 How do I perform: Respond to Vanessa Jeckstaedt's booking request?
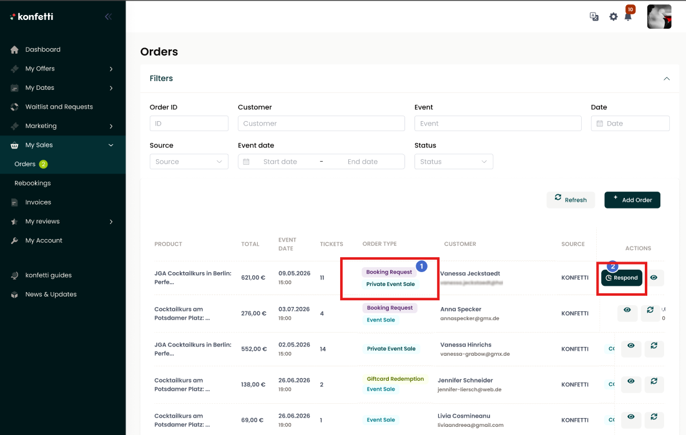(621, 278)
